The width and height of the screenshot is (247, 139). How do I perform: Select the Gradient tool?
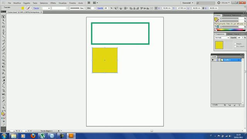click(3, 80)
